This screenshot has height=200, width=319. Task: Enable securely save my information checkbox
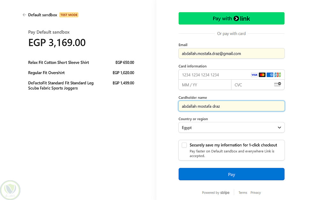coord(184,145)
